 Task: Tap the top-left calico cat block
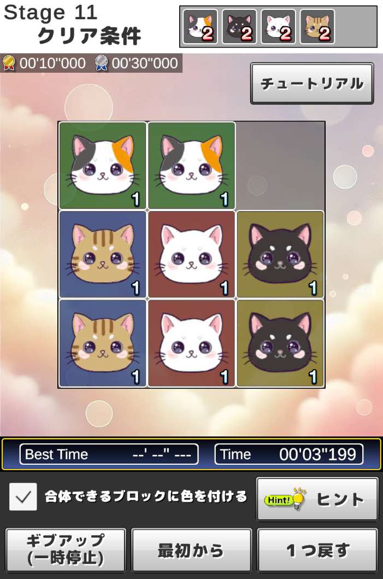[x=103, y=166]
